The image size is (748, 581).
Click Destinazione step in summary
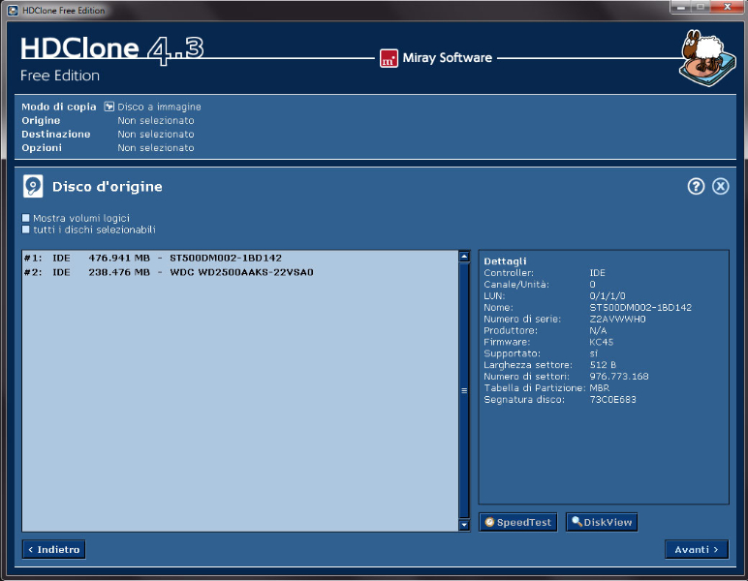coord(55,134)
